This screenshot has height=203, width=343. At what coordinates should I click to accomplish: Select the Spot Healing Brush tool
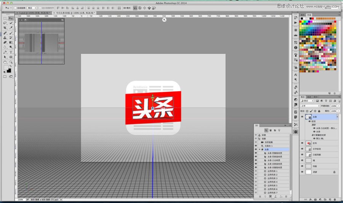pyautogui.click(x=5, y=33)
